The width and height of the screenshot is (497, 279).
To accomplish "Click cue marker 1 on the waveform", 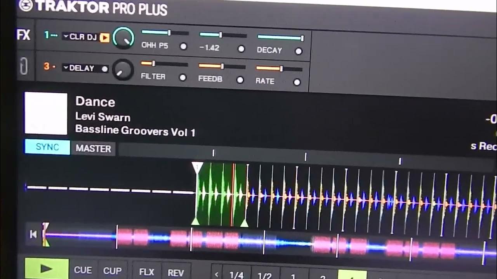I will click(197, 168).
